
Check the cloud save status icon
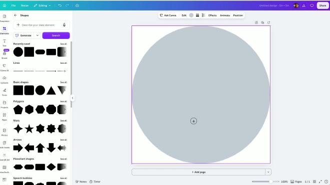pos(77,5)
